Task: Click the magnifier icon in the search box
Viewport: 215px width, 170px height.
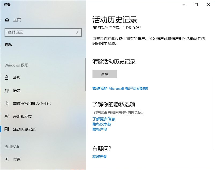Action: point(77,32)
